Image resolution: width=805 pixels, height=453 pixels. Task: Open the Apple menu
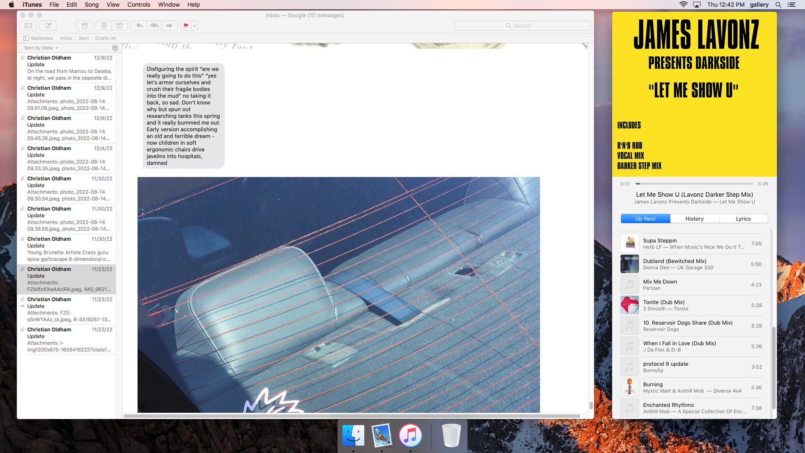(x=11, y=5)
